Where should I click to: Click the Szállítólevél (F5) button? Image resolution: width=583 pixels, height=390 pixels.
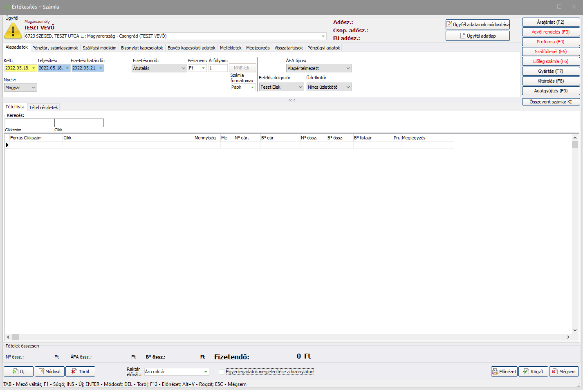coord(550,52)
